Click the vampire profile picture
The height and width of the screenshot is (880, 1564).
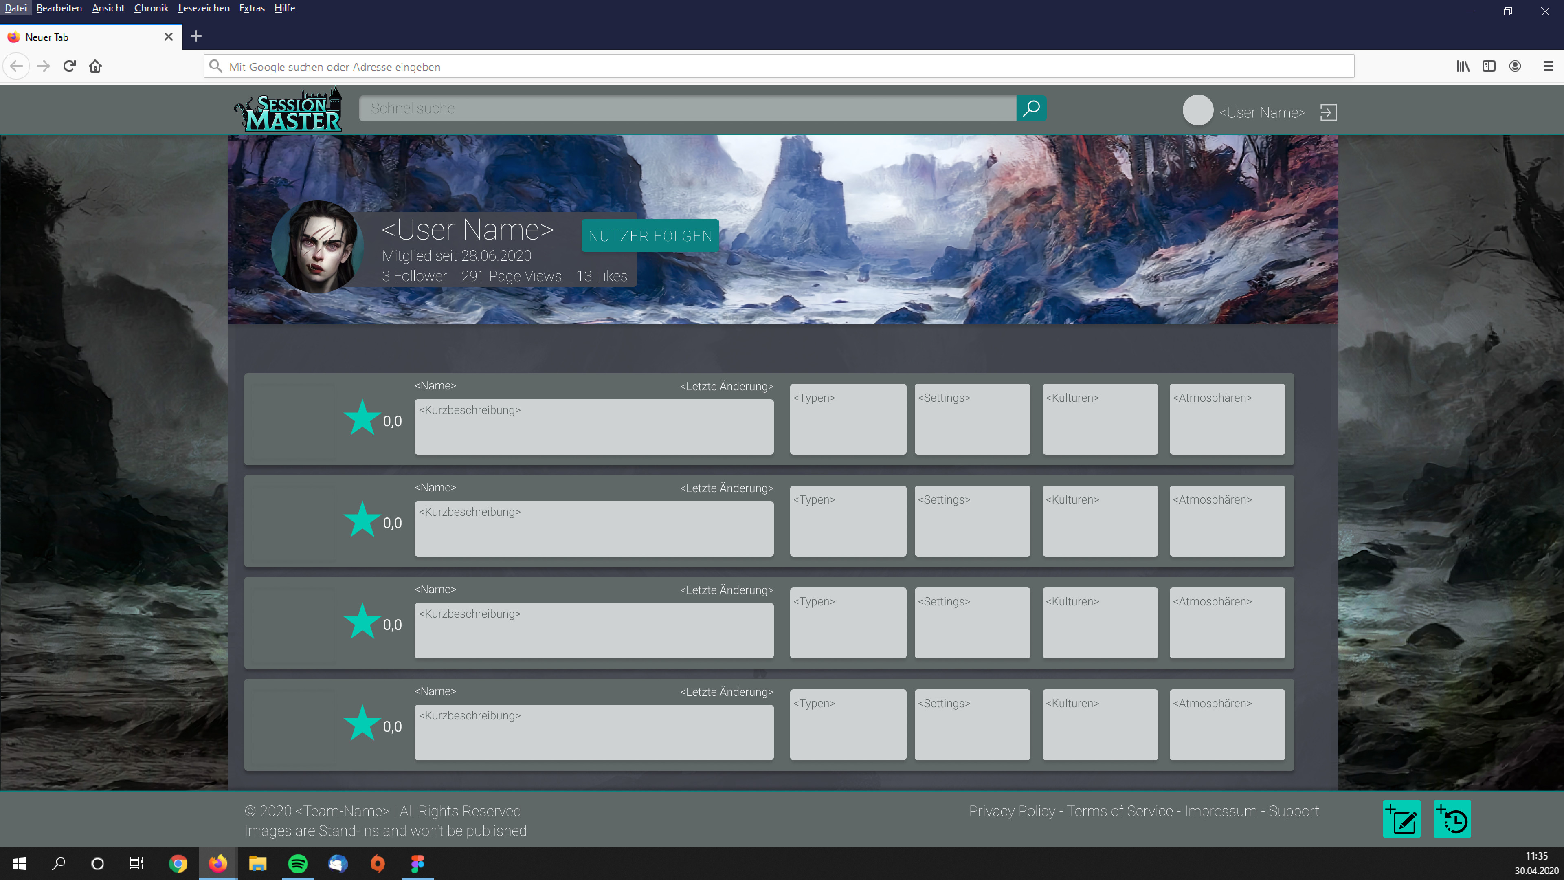[x=318, y=247]
